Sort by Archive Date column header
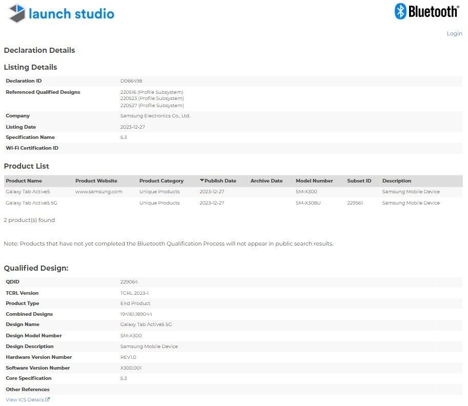The image size is (468, 406). (x=267, y=181)
